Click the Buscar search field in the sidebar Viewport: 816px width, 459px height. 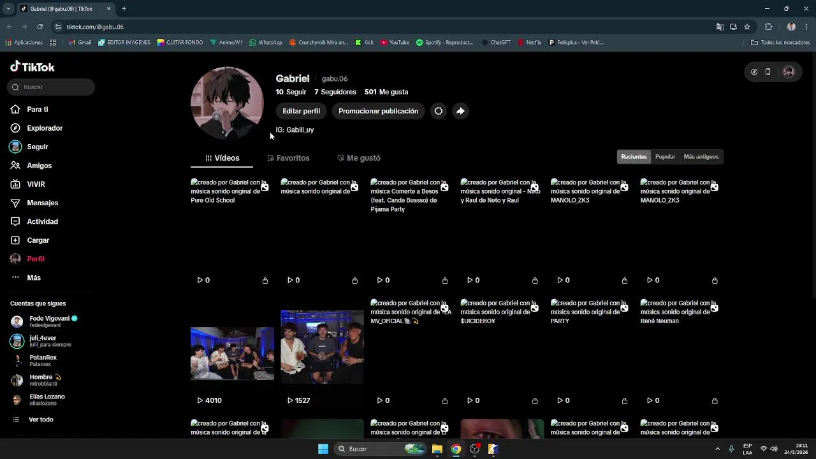(x=52, y=87)
